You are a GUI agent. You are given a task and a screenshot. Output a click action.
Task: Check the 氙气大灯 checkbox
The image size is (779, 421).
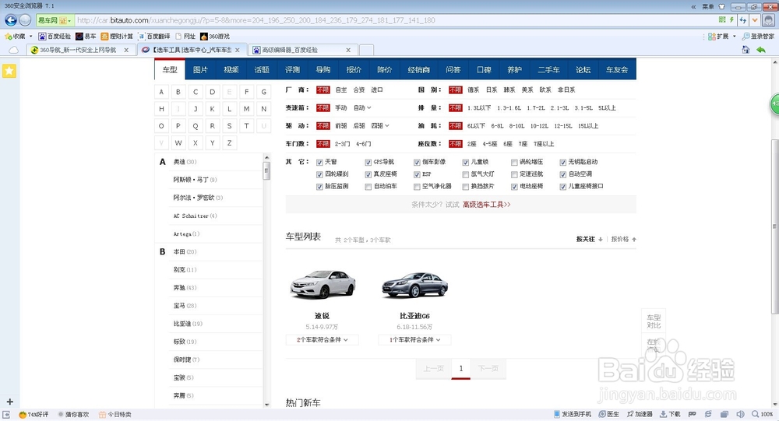(x=466, y=175)
